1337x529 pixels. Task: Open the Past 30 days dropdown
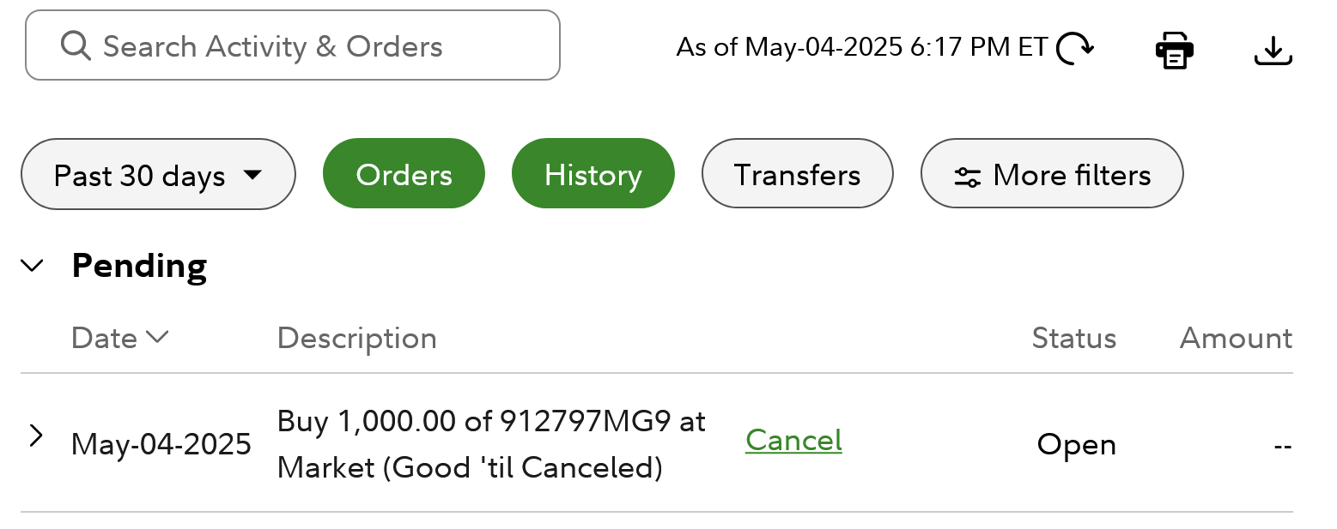click(158, 174)
